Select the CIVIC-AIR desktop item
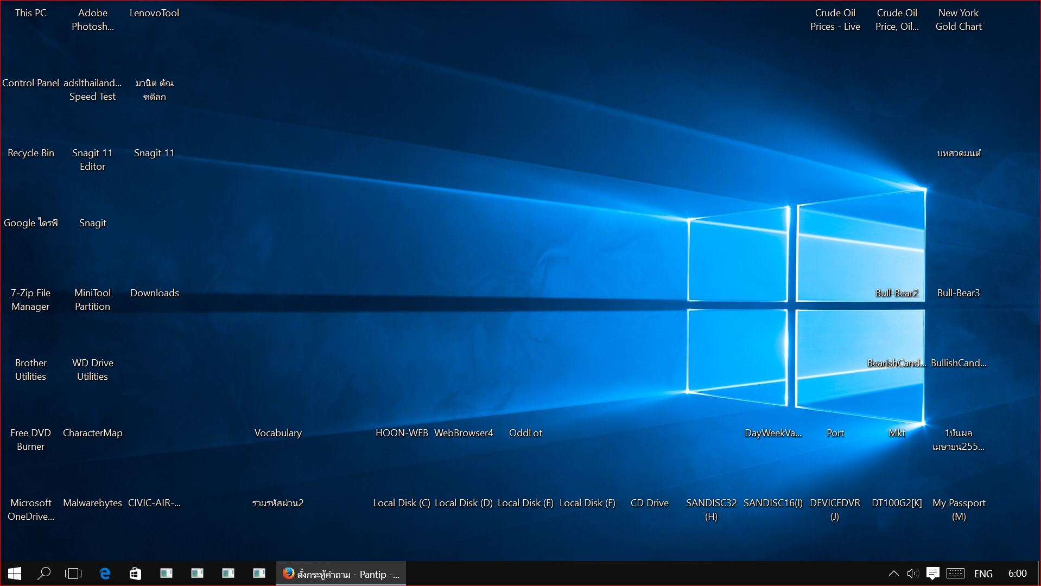Screen dimensions: 1041x586 click(x=155, y=503)
